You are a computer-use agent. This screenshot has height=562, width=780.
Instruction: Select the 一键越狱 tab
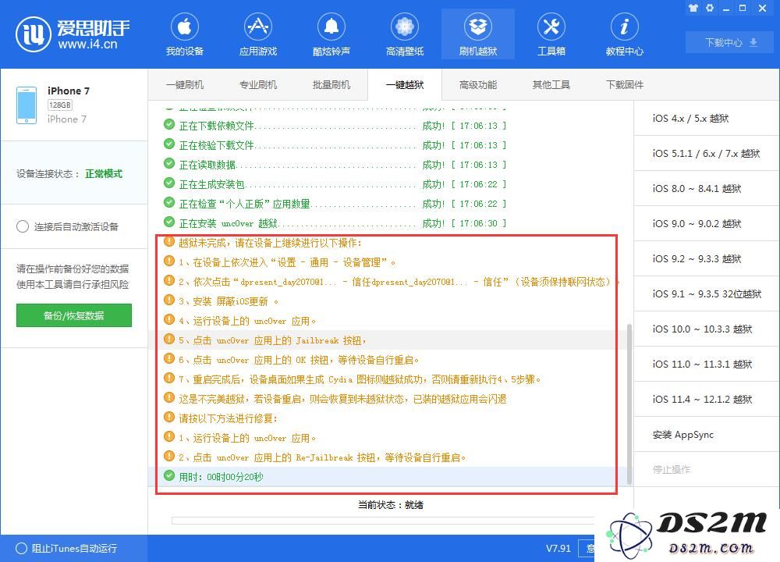404,84
